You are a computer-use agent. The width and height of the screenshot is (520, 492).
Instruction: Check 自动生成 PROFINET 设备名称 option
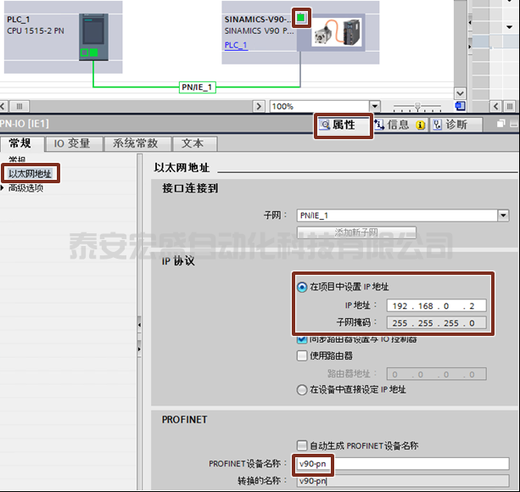302,445
